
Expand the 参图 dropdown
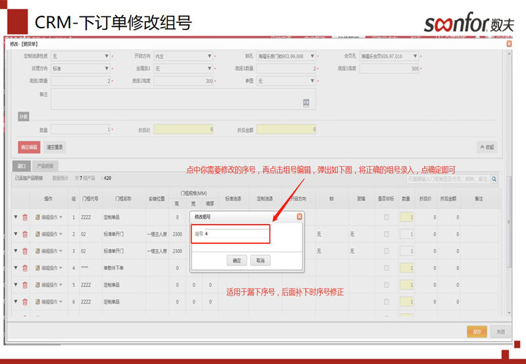pyautogui.click(x=286, y=81)
